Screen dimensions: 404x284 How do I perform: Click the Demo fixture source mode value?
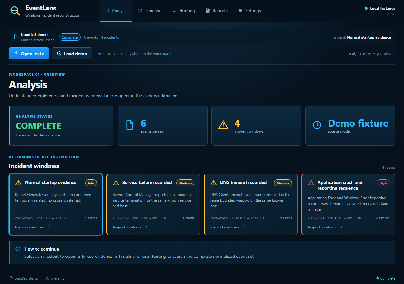click(x=358, y=123)
